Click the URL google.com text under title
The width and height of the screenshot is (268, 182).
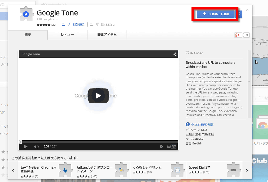point(48,19)
